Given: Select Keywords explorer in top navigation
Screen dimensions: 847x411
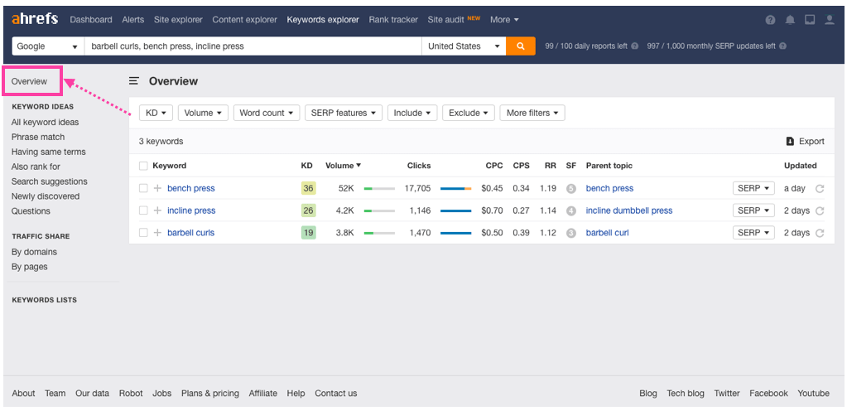Looking at the screenshot, I should (323, 19).
